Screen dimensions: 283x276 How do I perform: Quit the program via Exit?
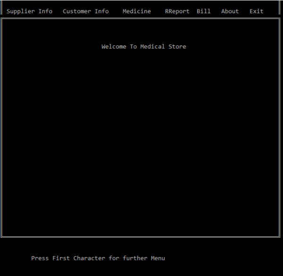pos(257,11)
